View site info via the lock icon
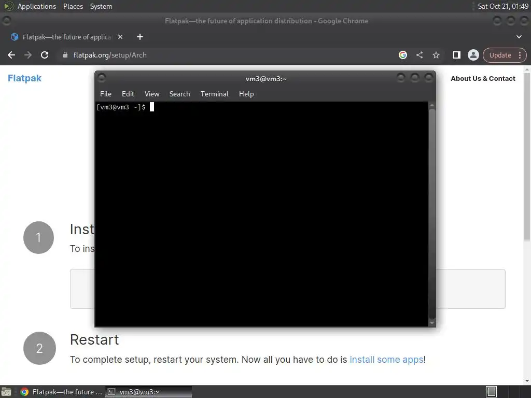 point(65,55)
